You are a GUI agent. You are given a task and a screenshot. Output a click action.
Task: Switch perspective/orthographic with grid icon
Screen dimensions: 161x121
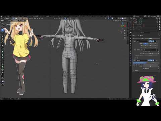(x=125, y=38)
